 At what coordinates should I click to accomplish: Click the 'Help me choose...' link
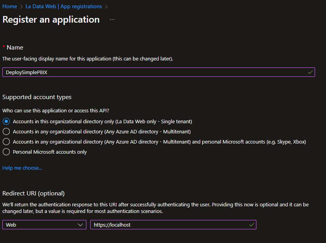[x=22, y=168]
